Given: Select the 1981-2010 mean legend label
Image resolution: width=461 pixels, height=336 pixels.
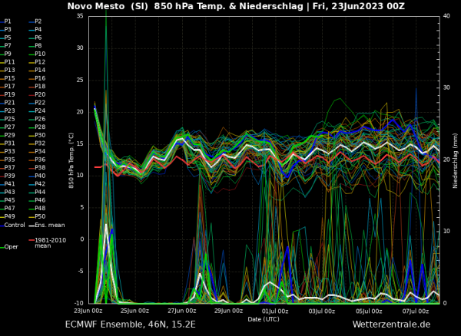Looking at the screenshot, I should 50,243.
